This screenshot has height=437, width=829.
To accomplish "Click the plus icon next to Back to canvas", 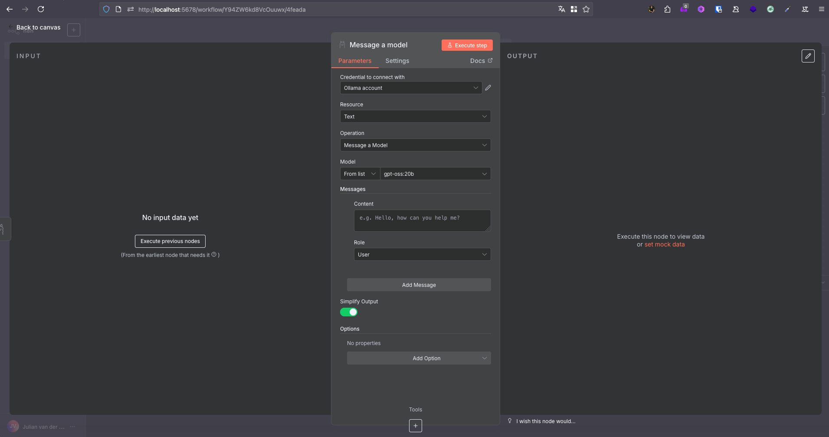I will click(73, 30).
